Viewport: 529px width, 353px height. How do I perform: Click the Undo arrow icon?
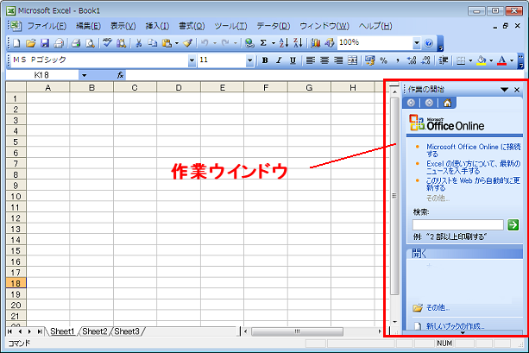click(205, 43)
